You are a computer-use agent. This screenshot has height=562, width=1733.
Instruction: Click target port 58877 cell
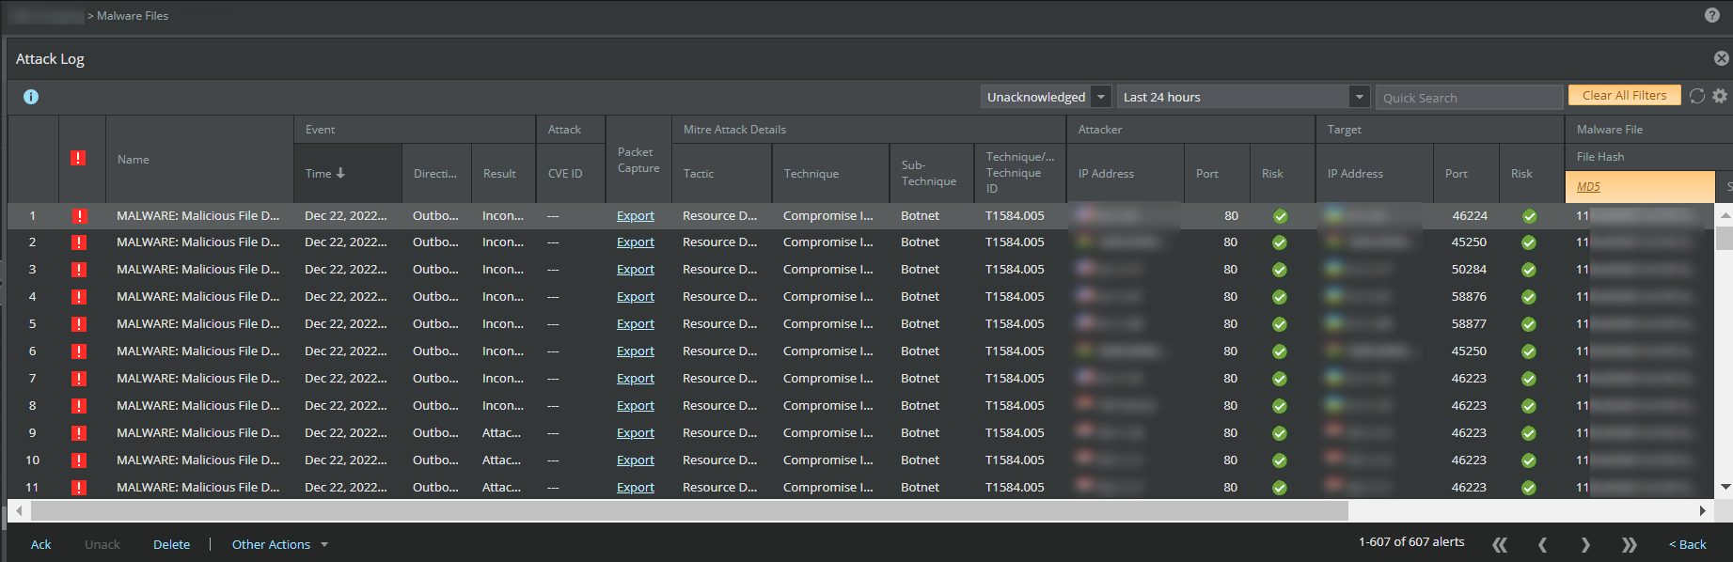[1469, 323]
